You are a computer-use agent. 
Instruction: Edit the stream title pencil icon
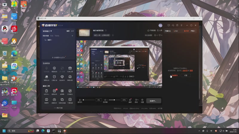point(106,30)
